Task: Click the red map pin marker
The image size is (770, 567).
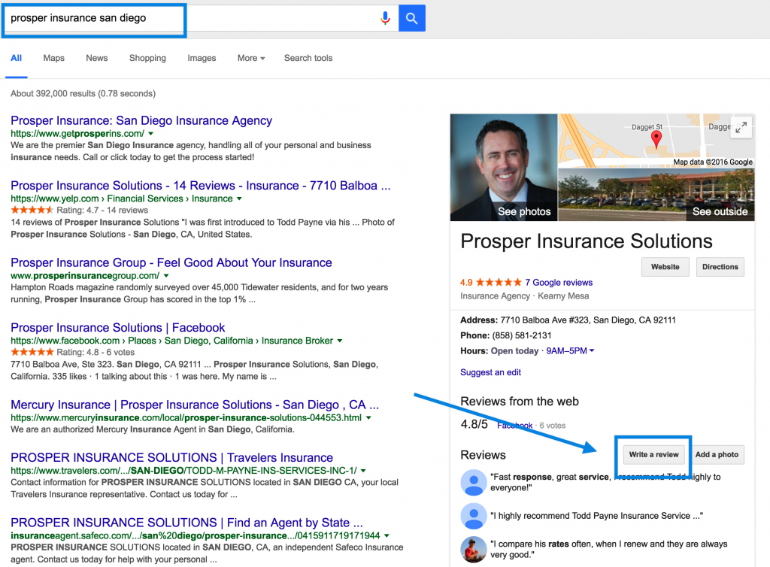Action: [656, 139]
